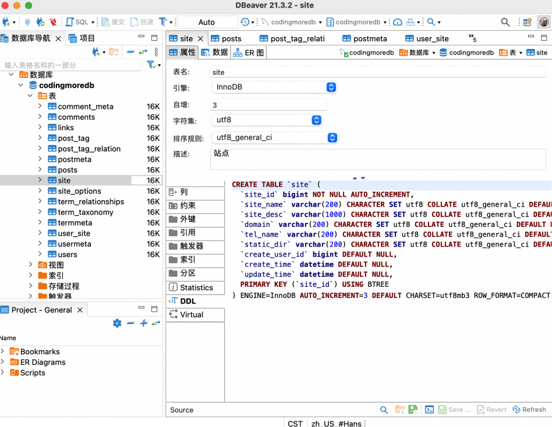The height and width of the screenshot is (427, 552).
Task: Select the Statistics section
Action: pyautogui.click(x=196, y=287)
